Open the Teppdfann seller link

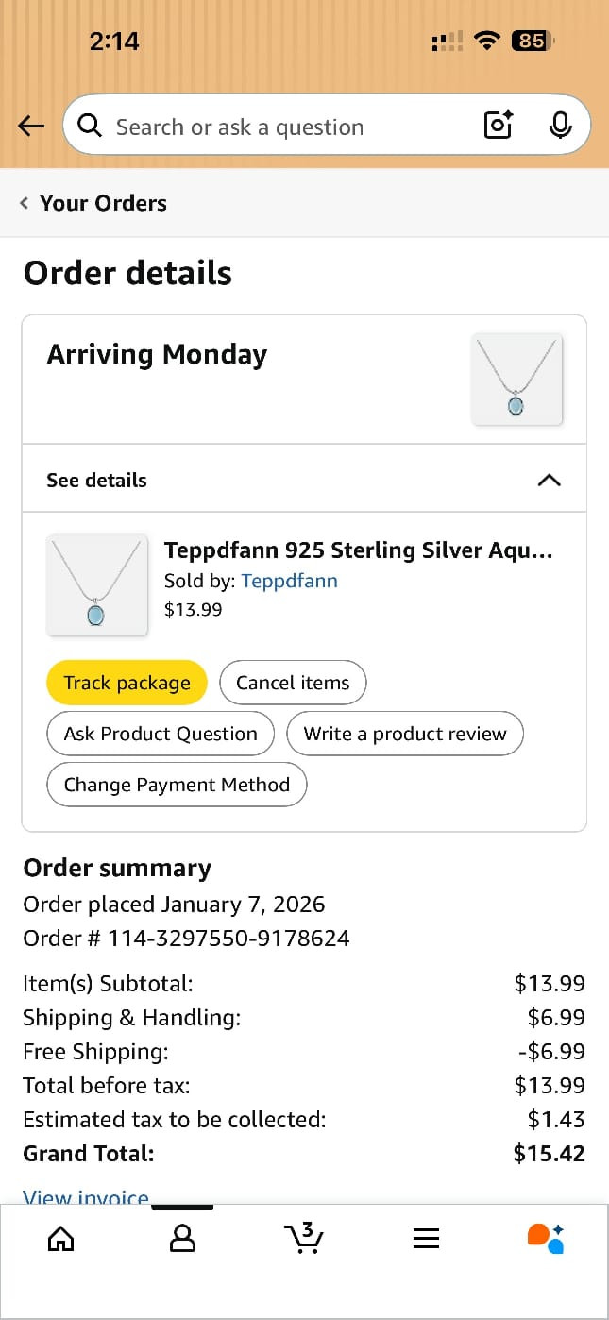[x=289, y=581]
